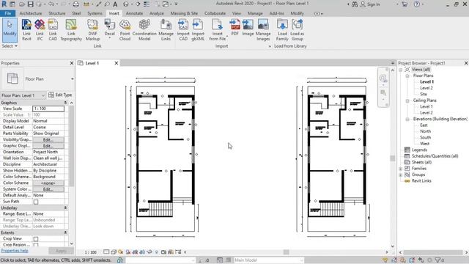Click the Link CAD tool
Image resolution: width=469 pixels, height=264 pixels.
[x=53, y=30]
